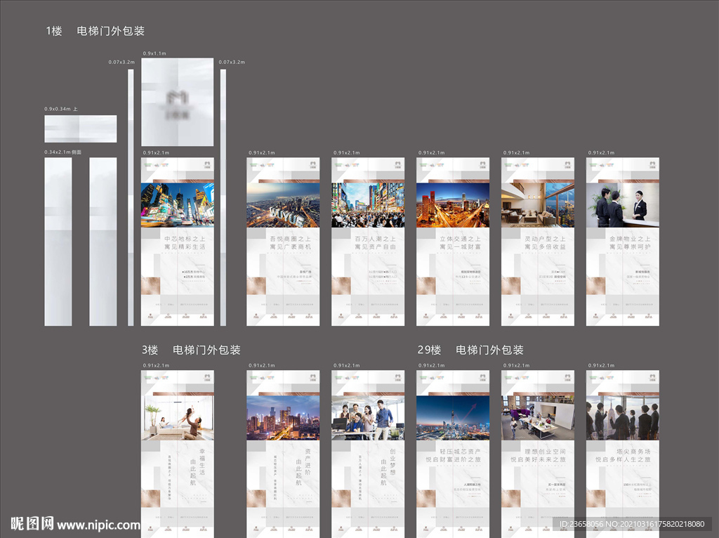Open the 中芯地标之上 Times Square poster
This screenshot has height=538, width=719.
[x=178, y=241]
